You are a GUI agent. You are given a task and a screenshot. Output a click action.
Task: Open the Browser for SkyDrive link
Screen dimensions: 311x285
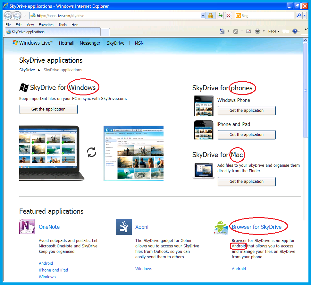click(256, 227)
